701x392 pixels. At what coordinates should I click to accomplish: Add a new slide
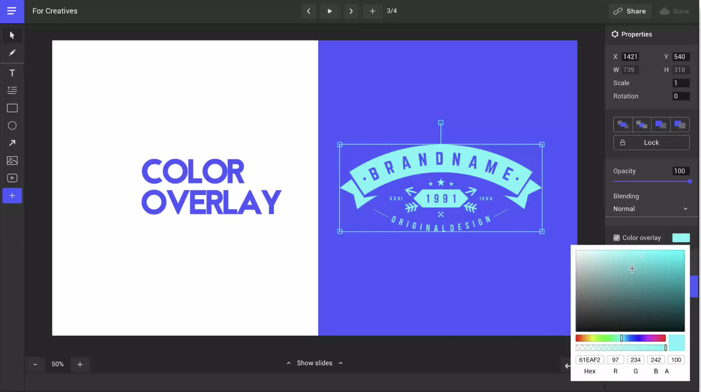372,11
